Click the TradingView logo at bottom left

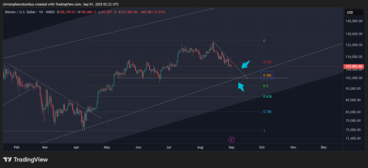pyautogui.click(x=26, y=160)
